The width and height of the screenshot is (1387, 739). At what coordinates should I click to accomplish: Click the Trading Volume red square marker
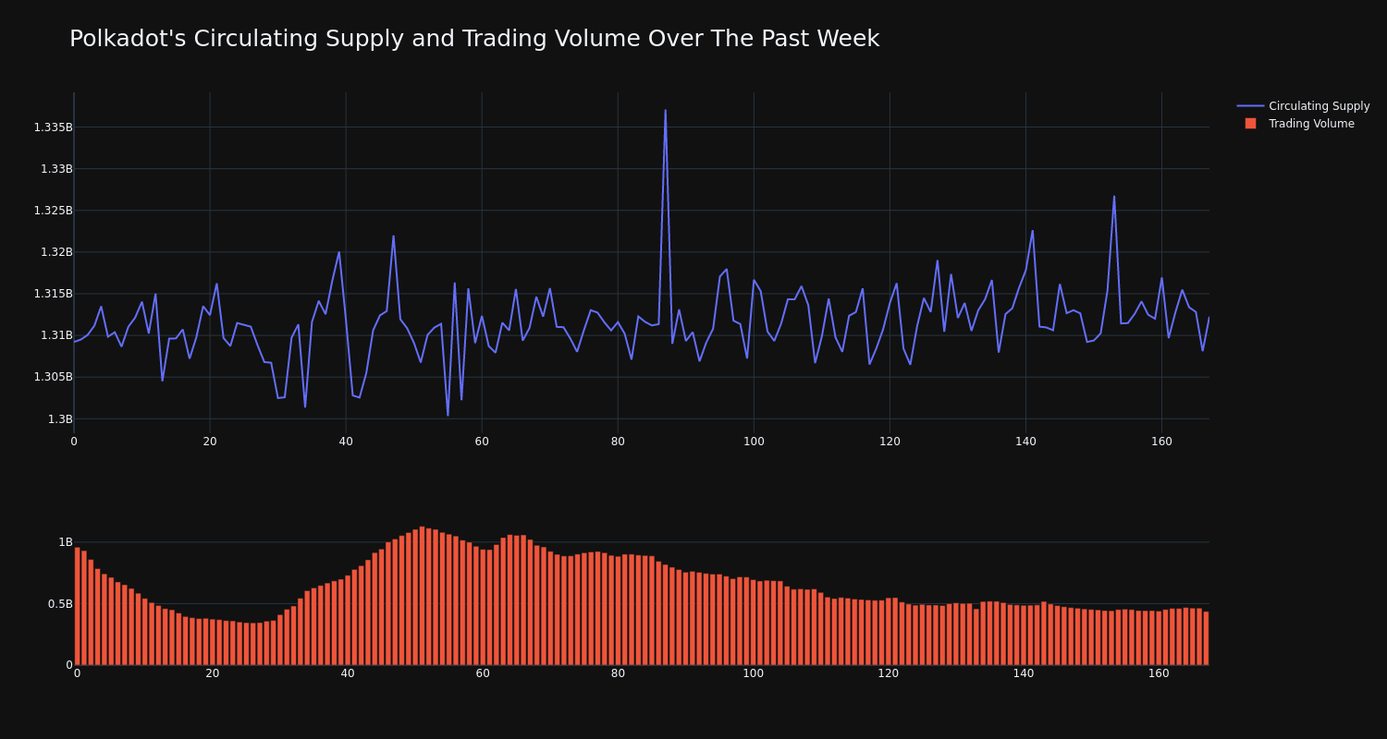click(1250, 124)
